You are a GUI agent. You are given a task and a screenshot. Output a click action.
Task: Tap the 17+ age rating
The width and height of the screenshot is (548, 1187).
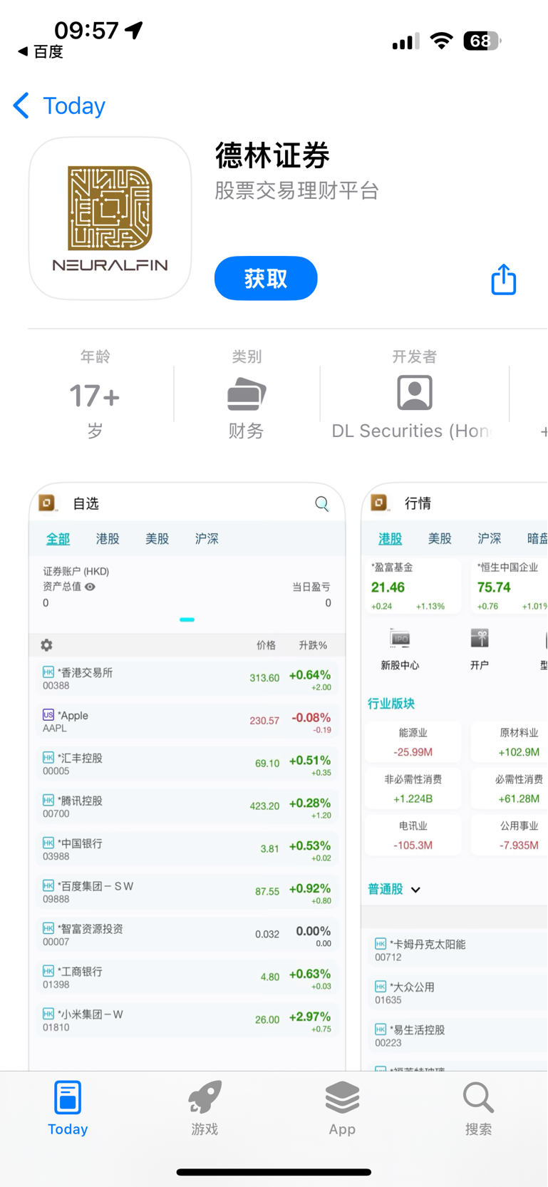click(x=95, y=396)
